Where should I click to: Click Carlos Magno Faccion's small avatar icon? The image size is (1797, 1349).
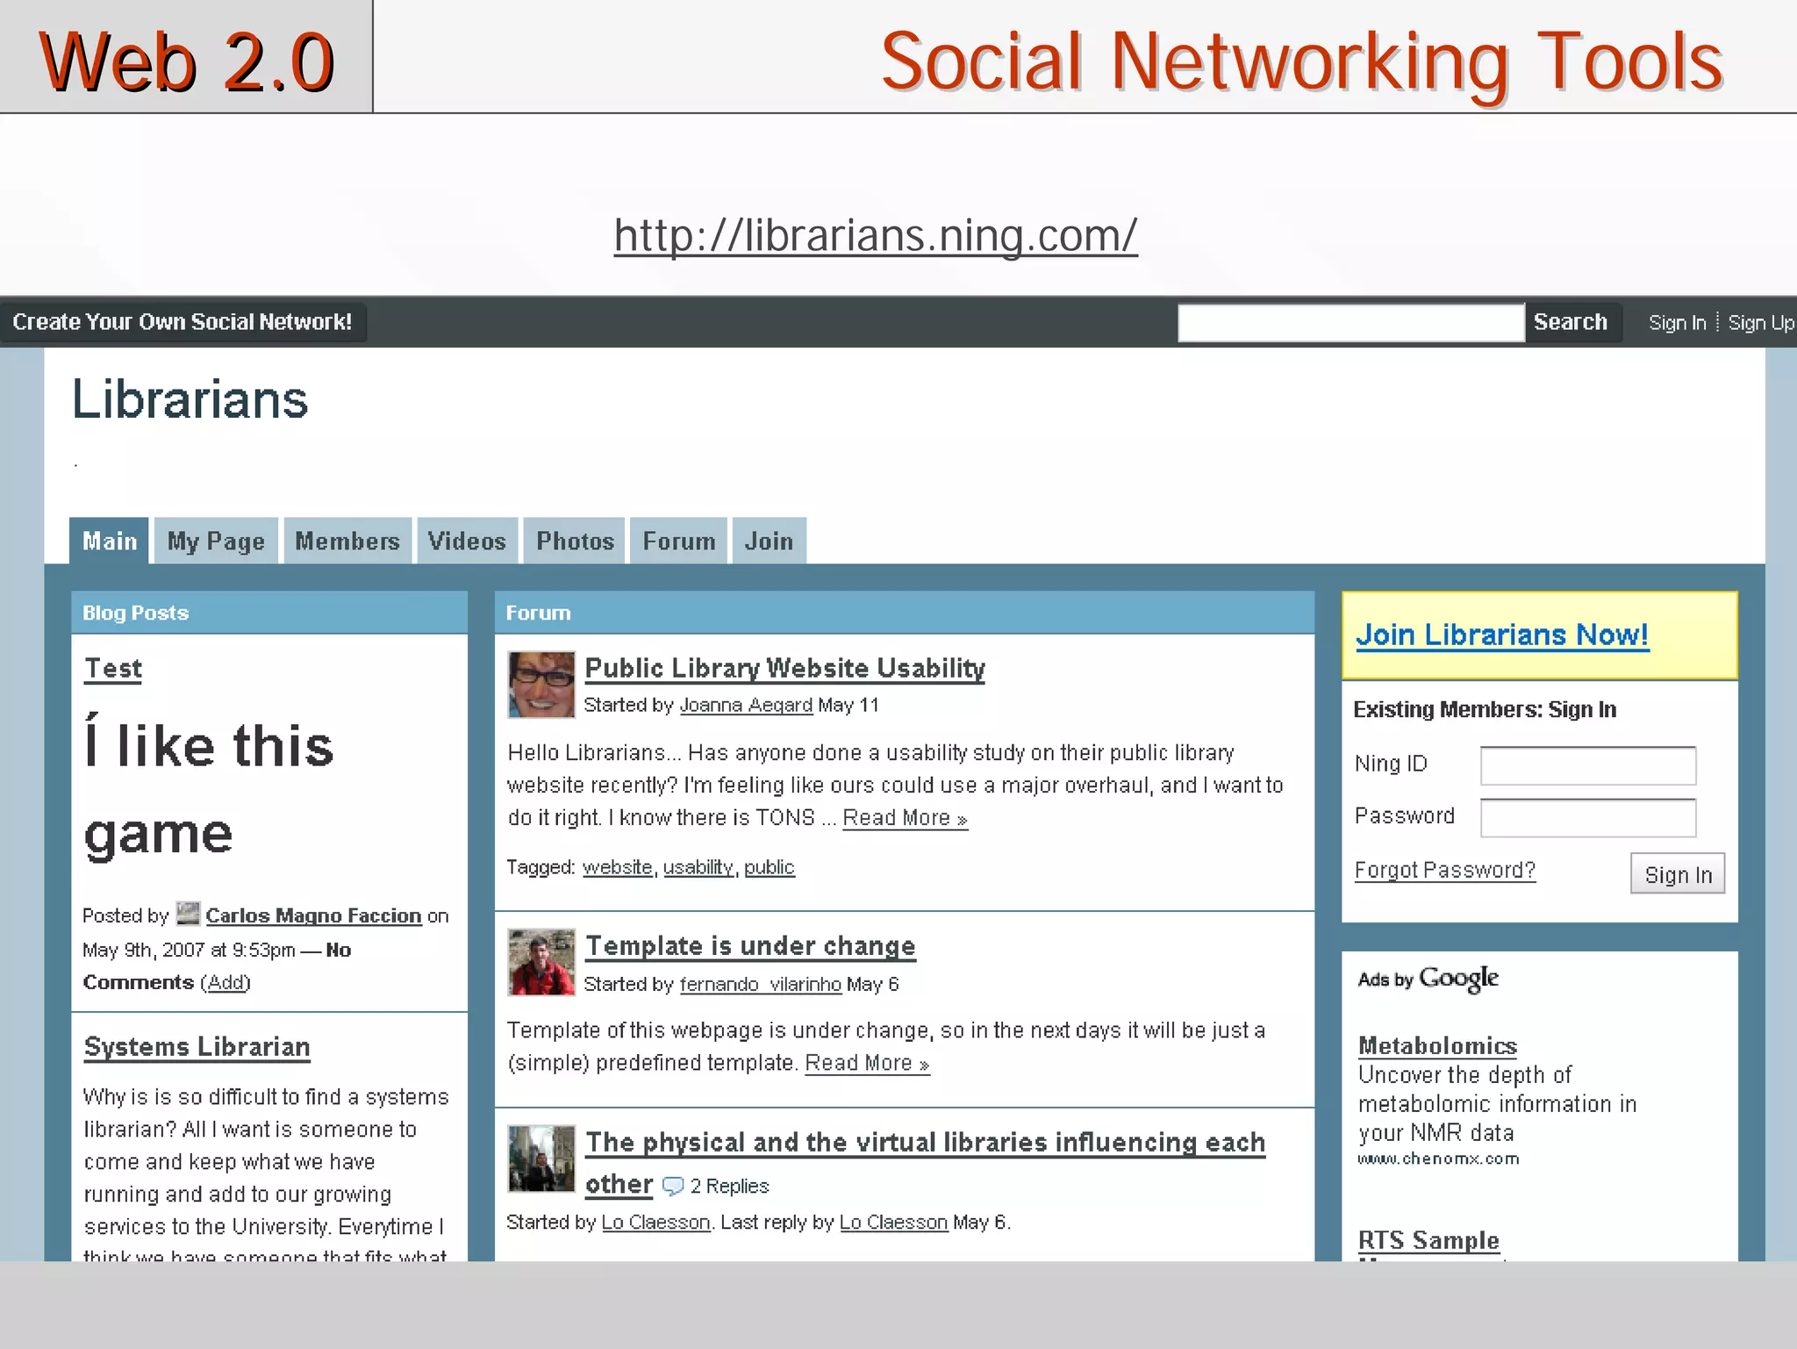[x=187, y=915]
